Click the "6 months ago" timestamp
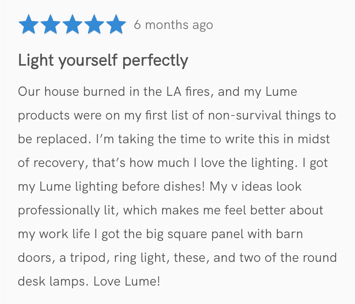This screenshot has width=355, height=304. (174, 25)
